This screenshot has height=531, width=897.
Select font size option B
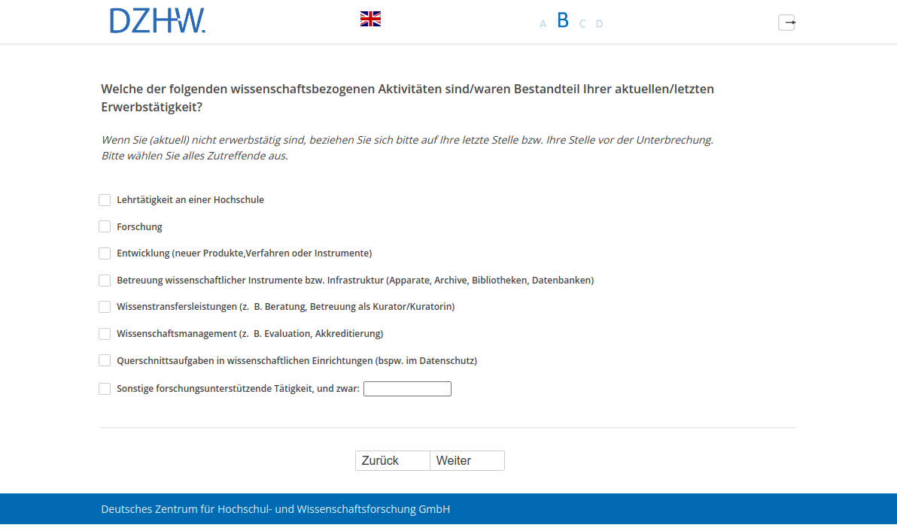pos(563,21)
